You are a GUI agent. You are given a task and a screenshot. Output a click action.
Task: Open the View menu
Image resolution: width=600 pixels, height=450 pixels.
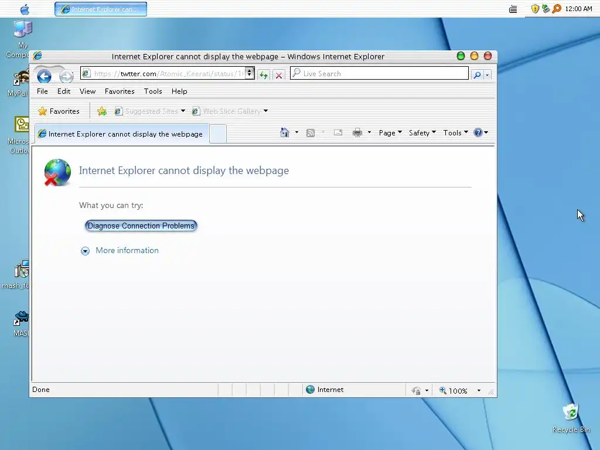tap(88, 91)
